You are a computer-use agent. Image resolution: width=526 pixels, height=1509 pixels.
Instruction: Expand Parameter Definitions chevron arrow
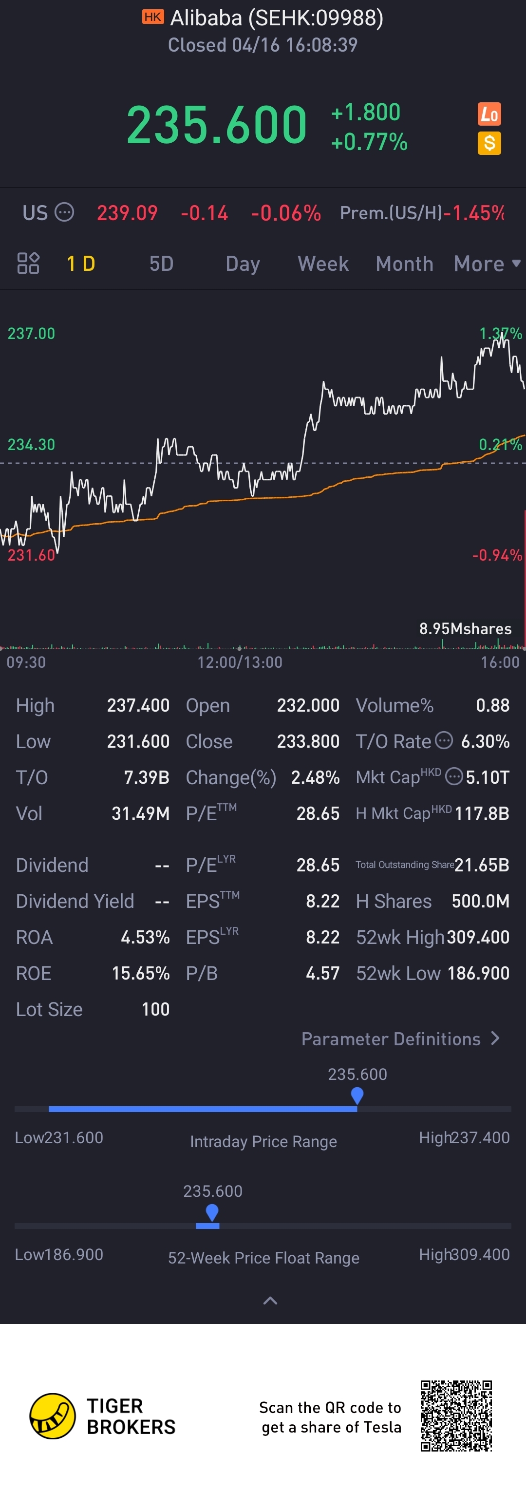[x=495, y=1038]
